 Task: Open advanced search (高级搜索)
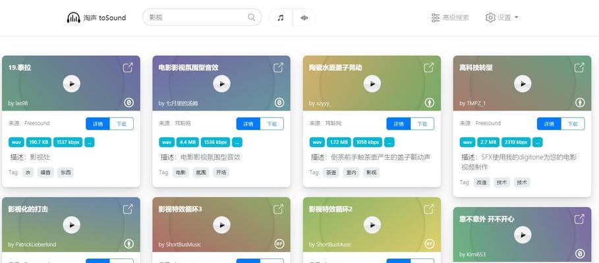point(450,18)
